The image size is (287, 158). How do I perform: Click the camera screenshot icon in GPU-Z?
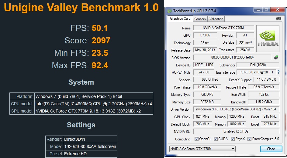pyautogui.click(x=278, y=18)
